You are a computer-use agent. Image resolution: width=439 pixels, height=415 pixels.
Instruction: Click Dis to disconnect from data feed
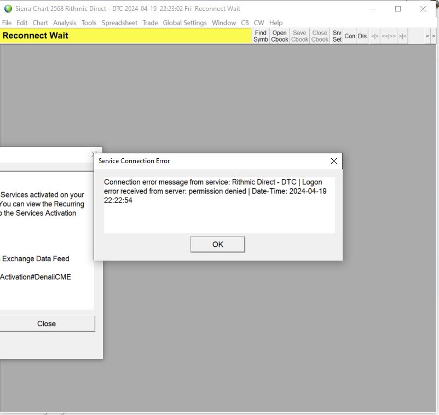pos(362,36)
